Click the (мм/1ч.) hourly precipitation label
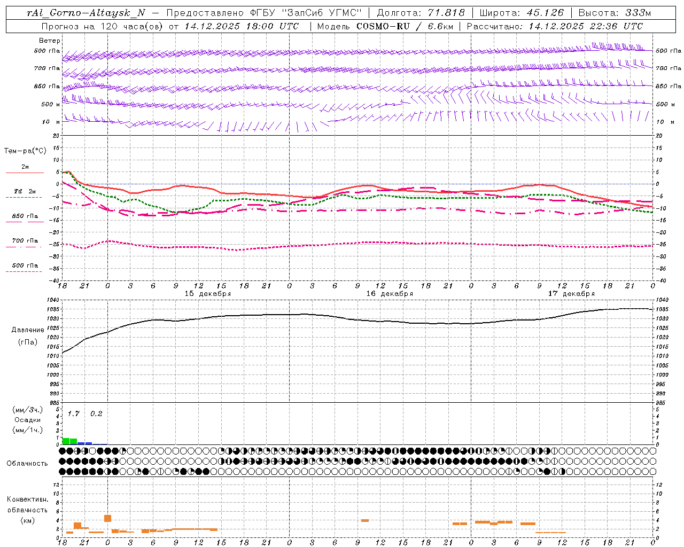The image size is (684, 547). (27, 430)
